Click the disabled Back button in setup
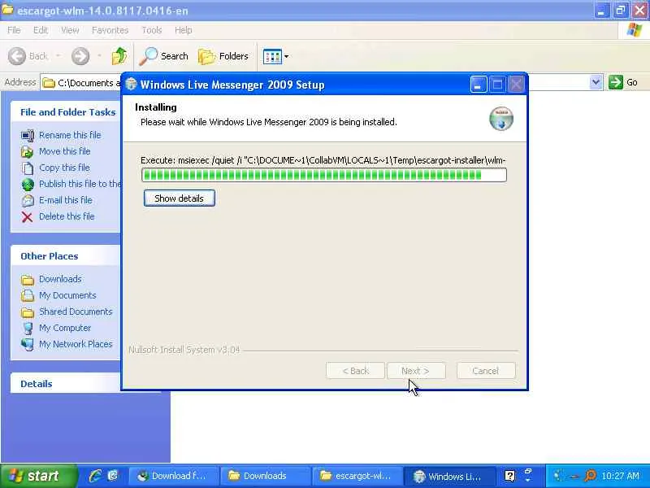The width and height of the screenshot is (650, 488). click(x=355, y=371)
